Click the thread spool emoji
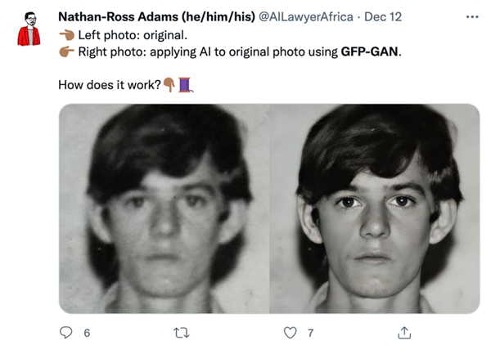 186,85
